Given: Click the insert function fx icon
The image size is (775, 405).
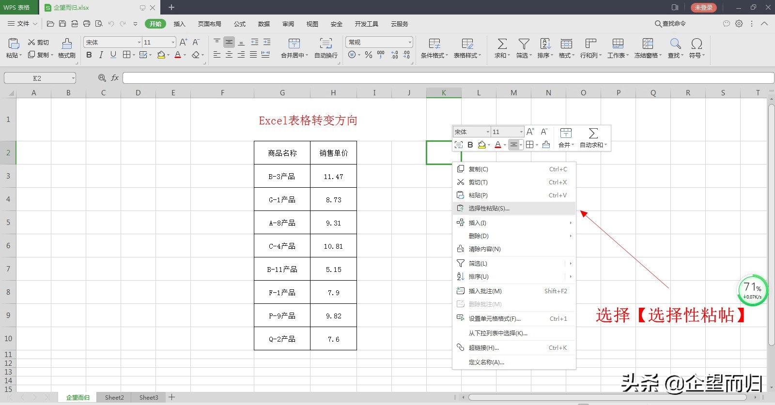Looking at the screenshot, I should point(115,78).
